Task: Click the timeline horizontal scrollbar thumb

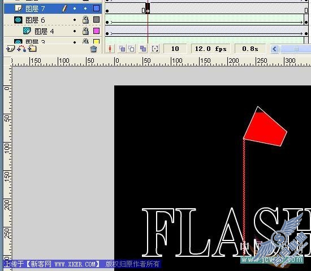Action: [296, 49]
